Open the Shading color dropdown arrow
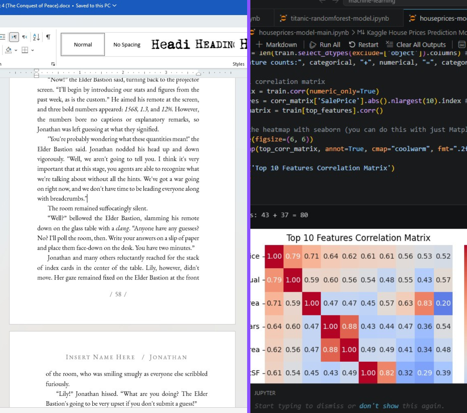Viewport: 467px width, 413px height. click(x=16, y=50)
